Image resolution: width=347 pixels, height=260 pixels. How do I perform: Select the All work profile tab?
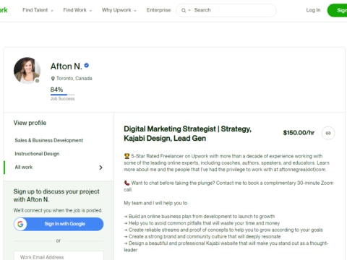[x=59, y=168]
